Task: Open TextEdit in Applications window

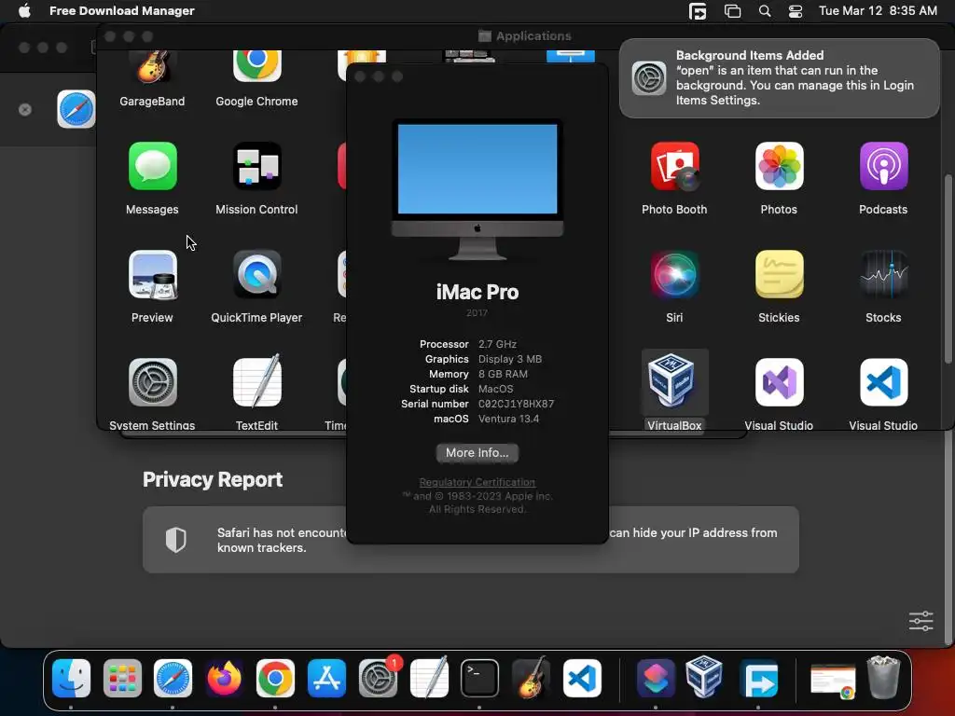Action: [x=257, y=382]
